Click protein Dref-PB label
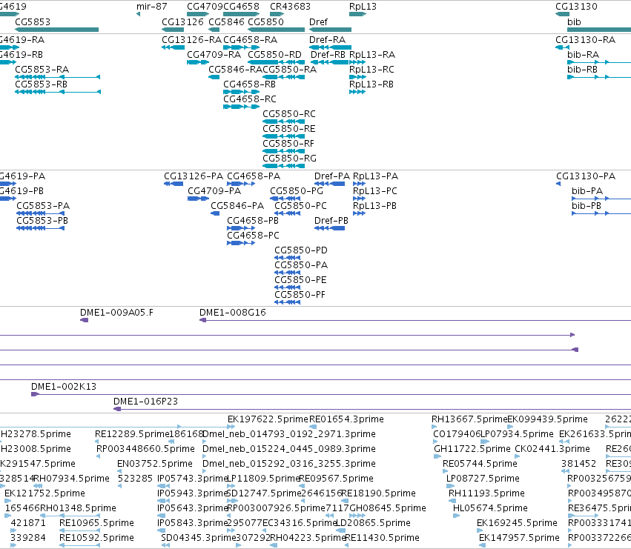The height and width of the screenshot is (549, 631). point(331,221)
